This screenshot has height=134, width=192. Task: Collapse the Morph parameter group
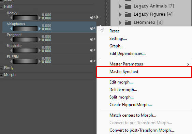pyautogui.click(x=1, y=75)
